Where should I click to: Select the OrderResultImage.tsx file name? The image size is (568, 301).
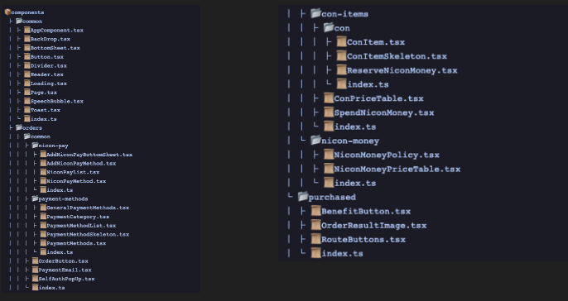pos(374,226)
